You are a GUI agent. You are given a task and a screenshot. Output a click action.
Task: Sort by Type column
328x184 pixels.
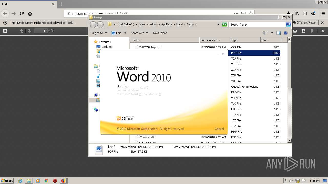pos(245,40)
